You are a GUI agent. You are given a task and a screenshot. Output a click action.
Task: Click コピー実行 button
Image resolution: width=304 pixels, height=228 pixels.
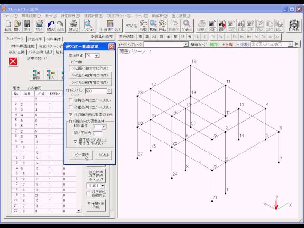point(81,155)
